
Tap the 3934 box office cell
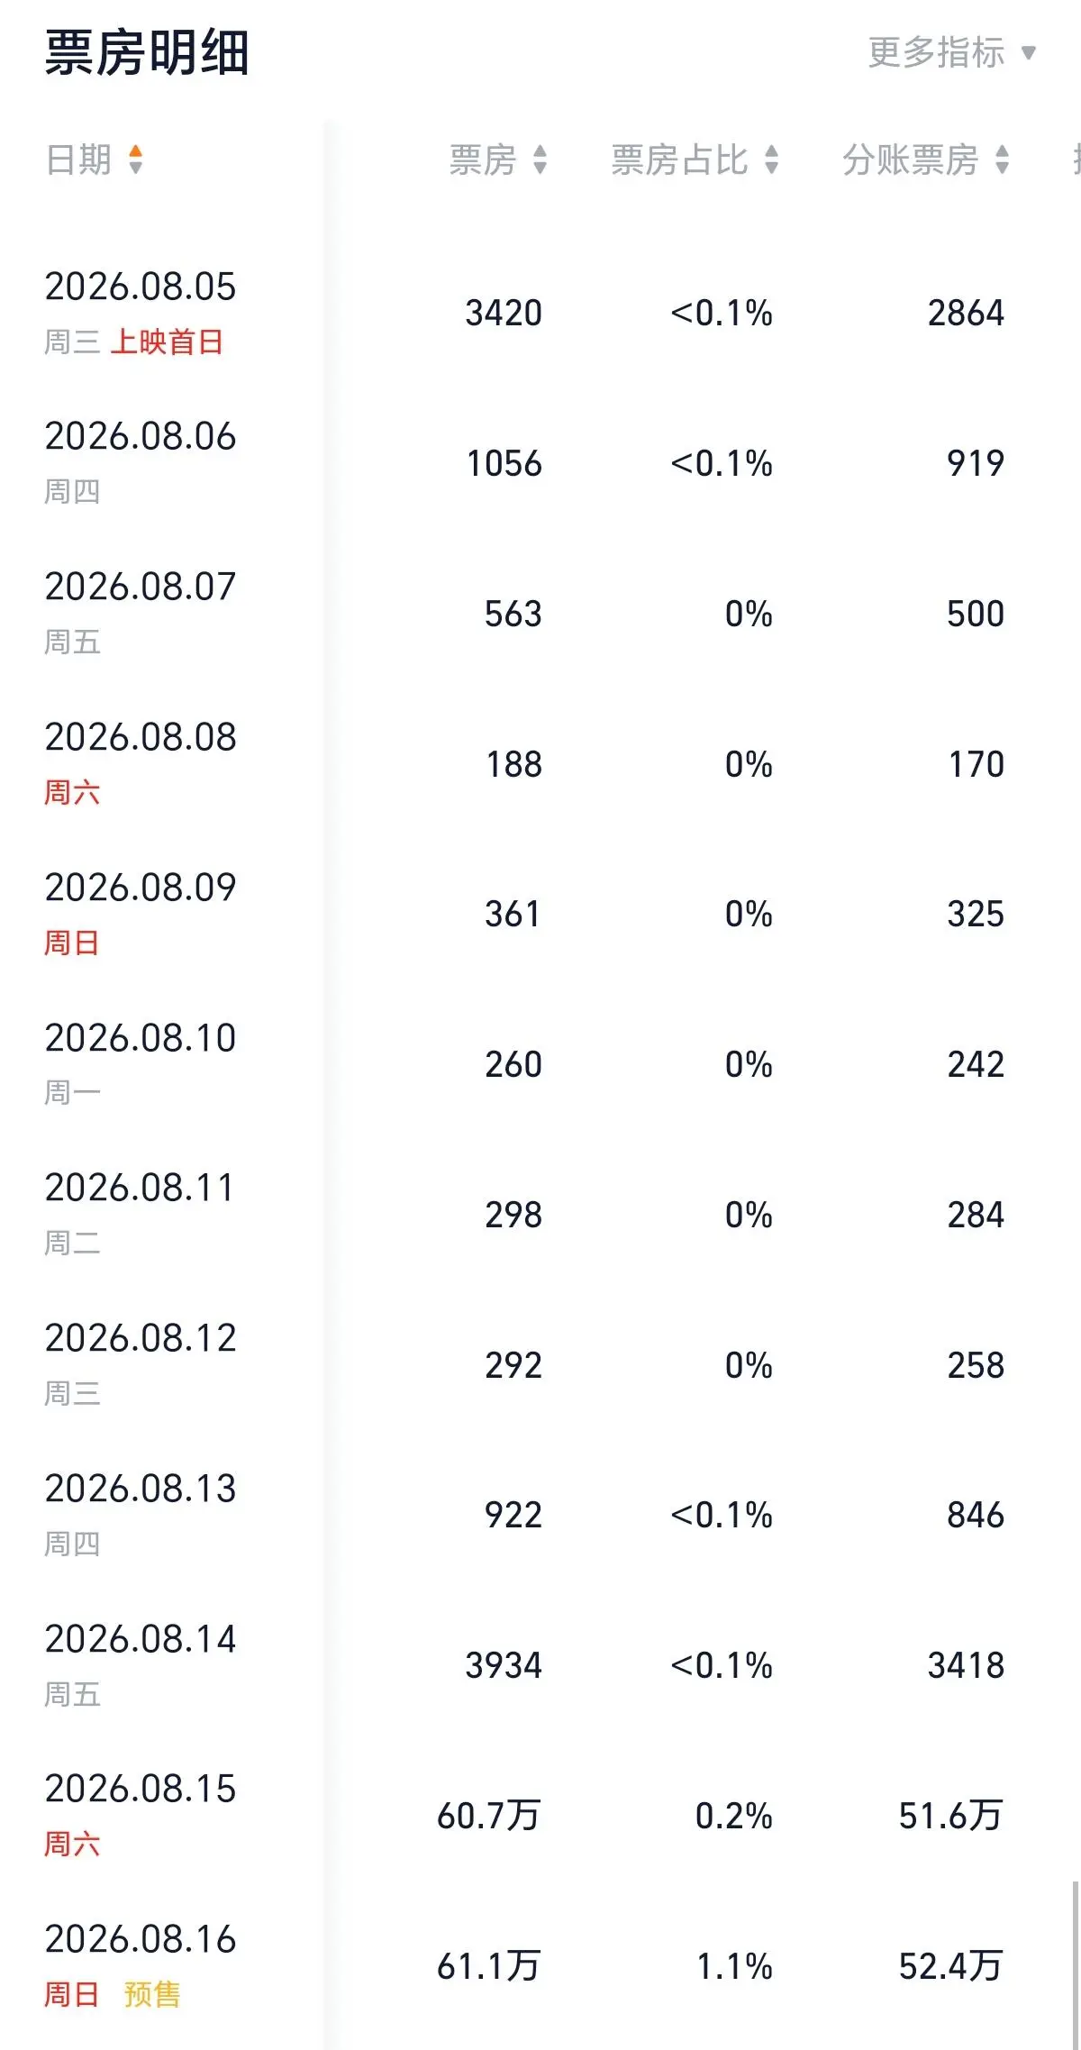pos(504,1665)
